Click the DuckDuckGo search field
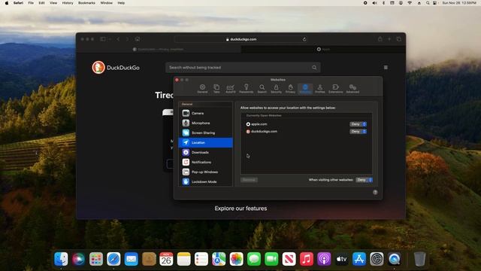The height and width of the screenshot is (271, 481). tap(243, 68)
